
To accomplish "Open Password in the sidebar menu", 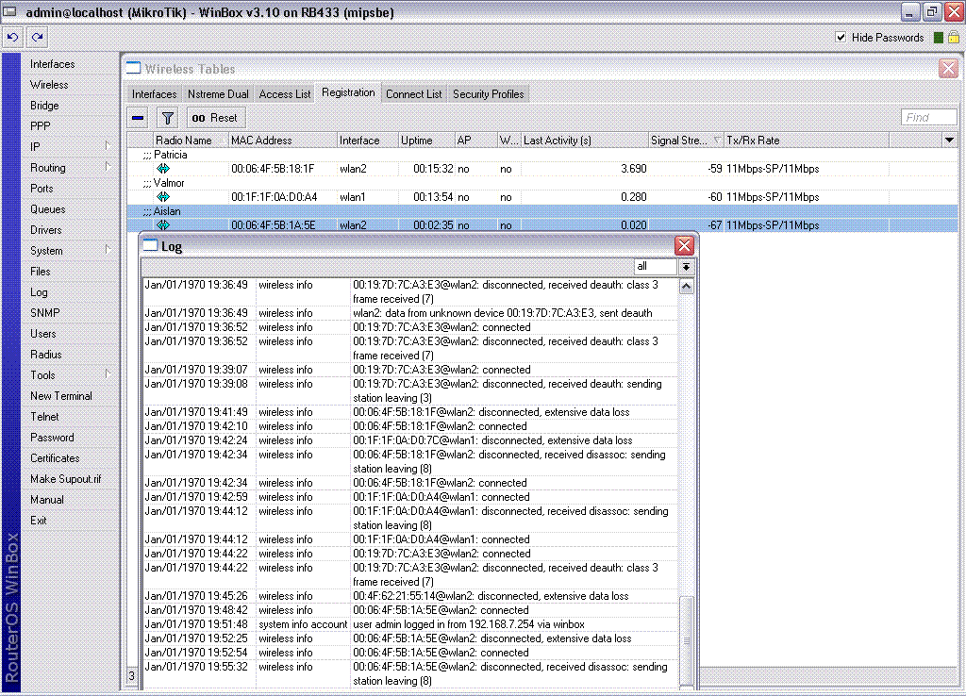I will click(52, 438).
